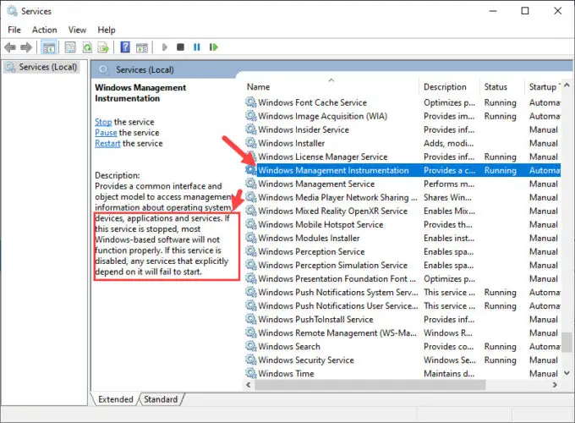Image resolution: width=575 pixels, height=423 pixels.
Task: Click gear icon beside Windows Perception Service
Action: tap(251, 251)
